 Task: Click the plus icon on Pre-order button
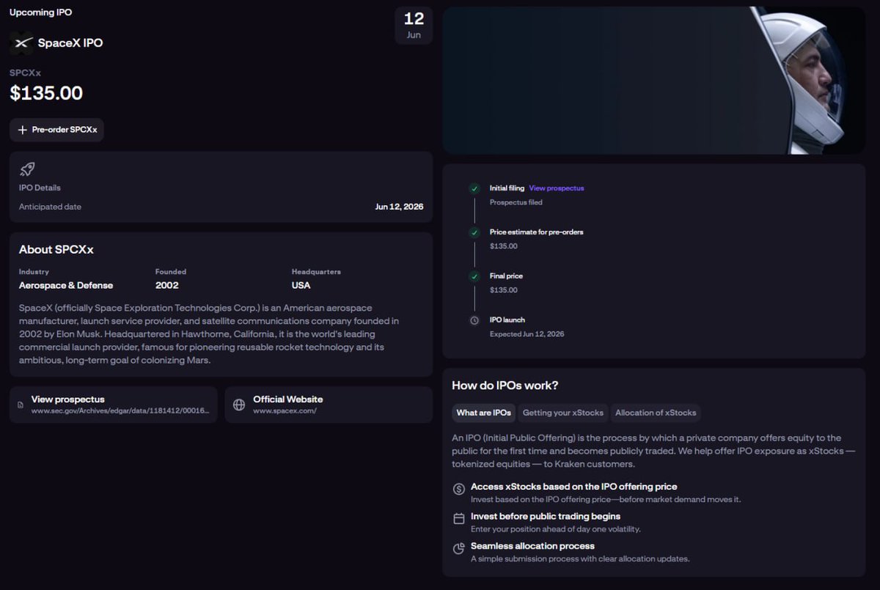[x=22, y=130]
